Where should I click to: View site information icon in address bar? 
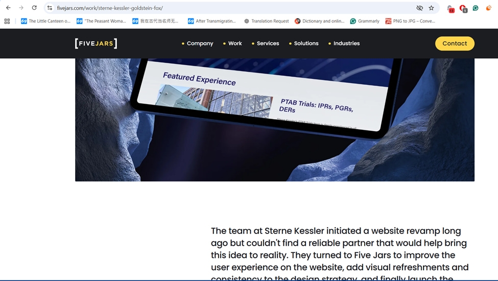[50, 8]
